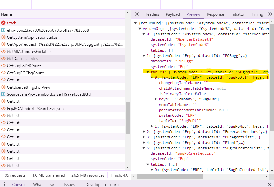Select Erp.BO.VendorPPSearchSvc.json request
The image size is (274, 187).
(62, 108)
